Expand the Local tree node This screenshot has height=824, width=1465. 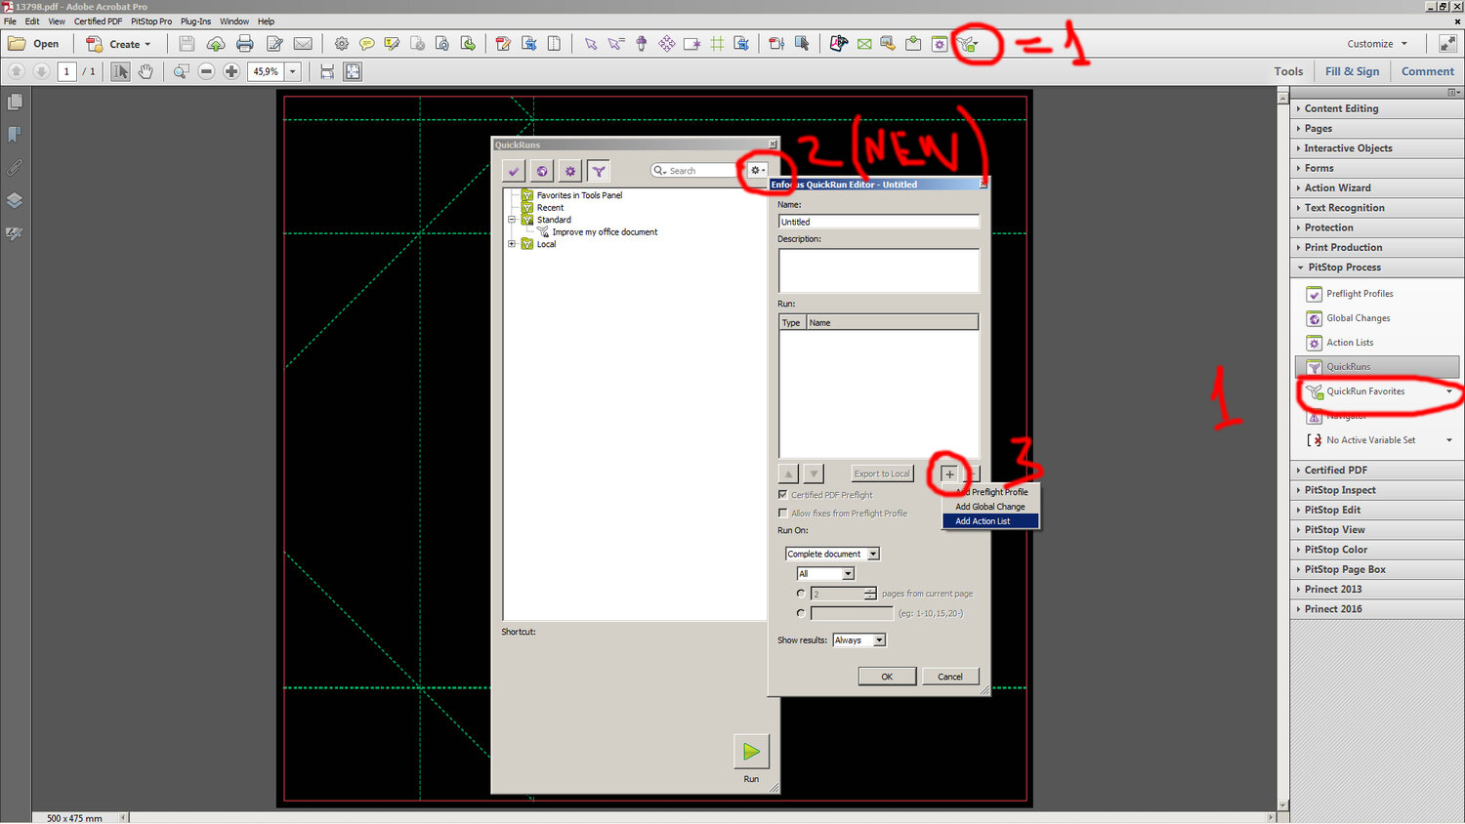coord(512,244)
